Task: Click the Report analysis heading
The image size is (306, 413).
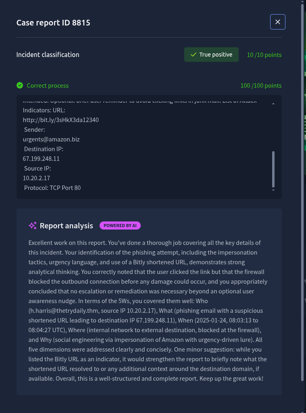Action: [x=66, y=226]
